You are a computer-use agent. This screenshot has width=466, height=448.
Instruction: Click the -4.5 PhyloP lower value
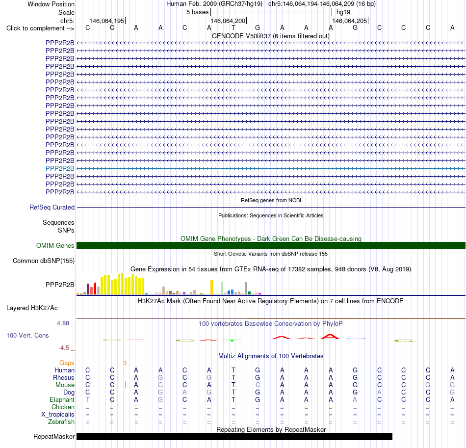point(64,348)
